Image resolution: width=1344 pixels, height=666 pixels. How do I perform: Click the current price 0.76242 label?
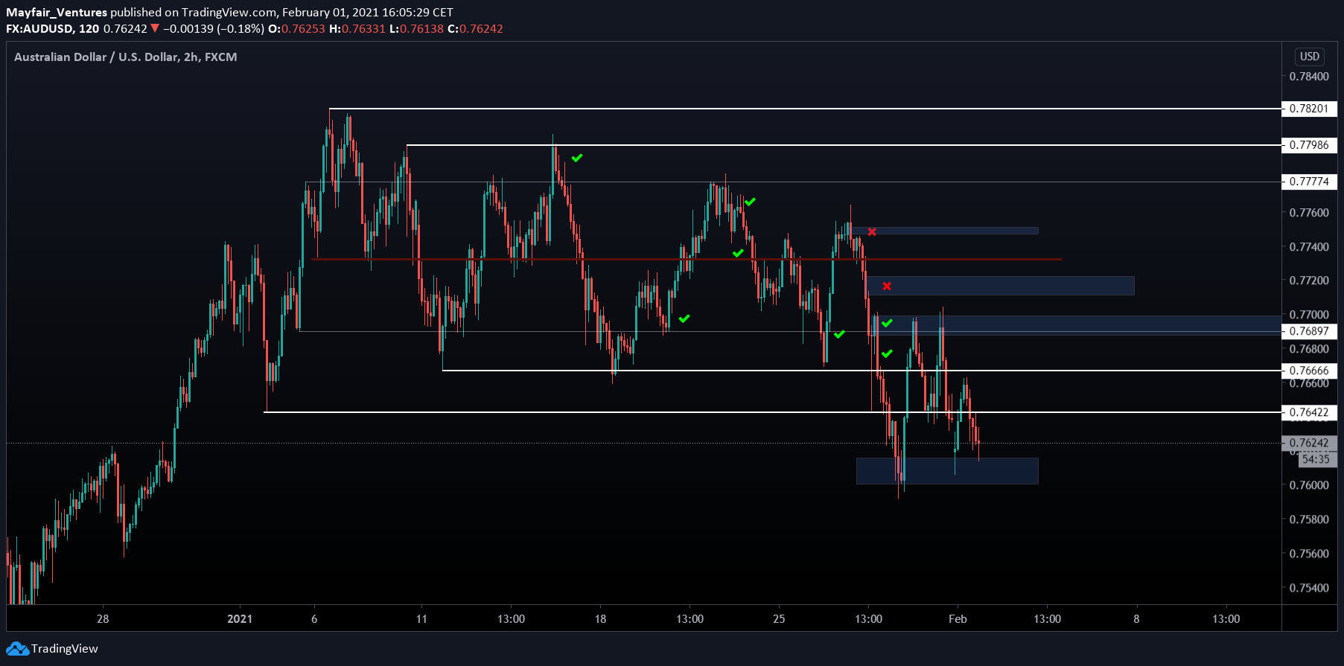click(x=1309, y=443)
